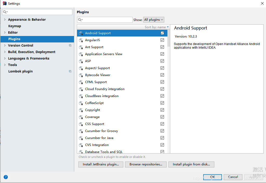The width and height of the screenshot is (266, 183).
Task: Toggle the CloudBees integration checkbox
Action: 162,96
